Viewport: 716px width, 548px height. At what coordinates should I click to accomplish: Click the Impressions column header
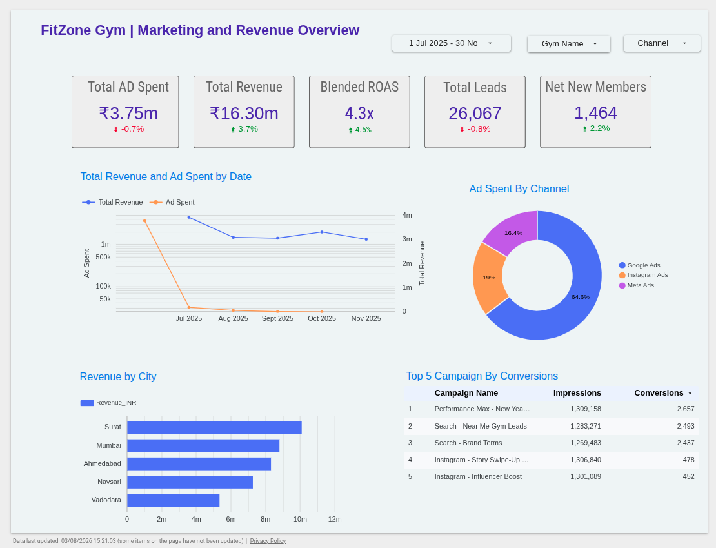pyautogui.click(x=577, y=393)
